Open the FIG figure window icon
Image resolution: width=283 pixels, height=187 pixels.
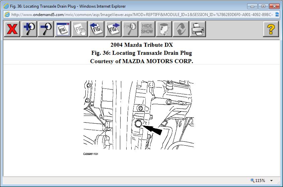click(63, 29)
